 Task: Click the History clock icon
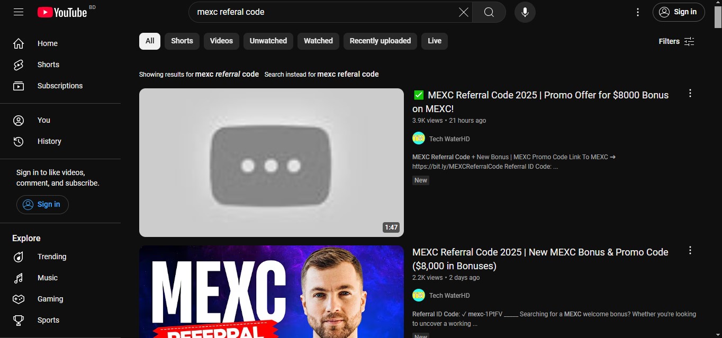point(19,141)
